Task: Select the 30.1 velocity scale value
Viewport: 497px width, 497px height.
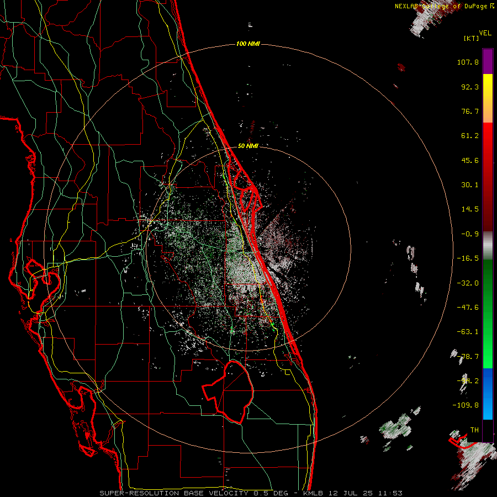Action: coord(470,185)
